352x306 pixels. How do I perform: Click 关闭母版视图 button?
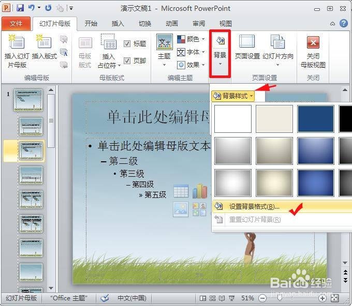(x=313, y=52)
